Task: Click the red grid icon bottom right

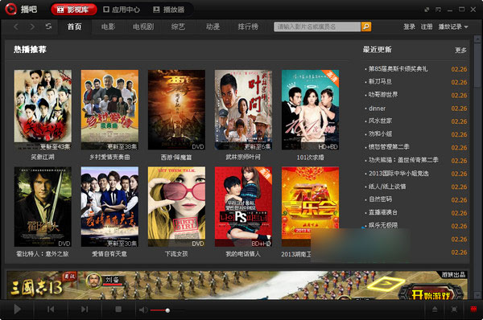Action: [473, 309]
